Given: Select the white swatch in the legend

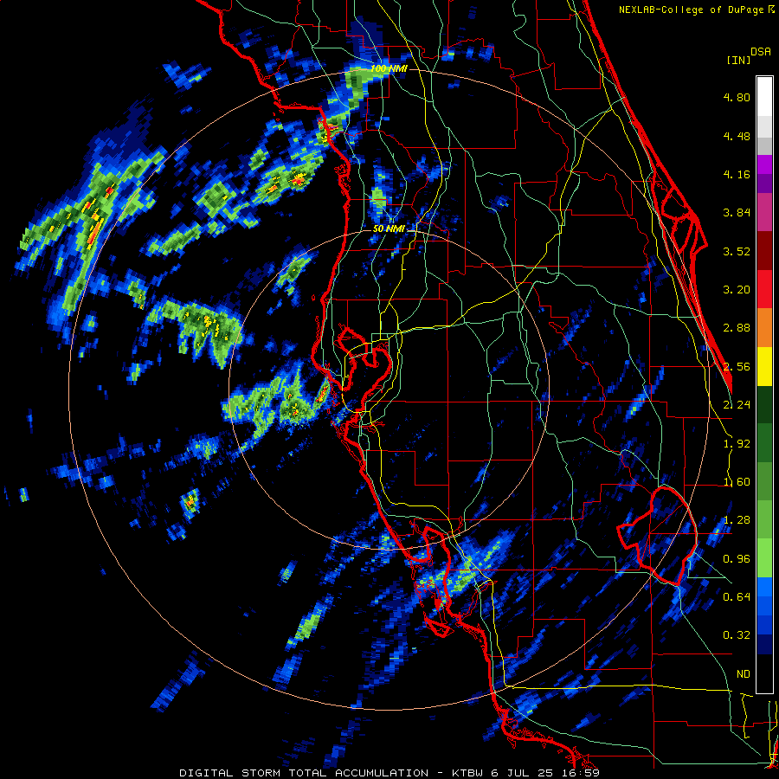Looking at the screenshot, I should [764, 96].
